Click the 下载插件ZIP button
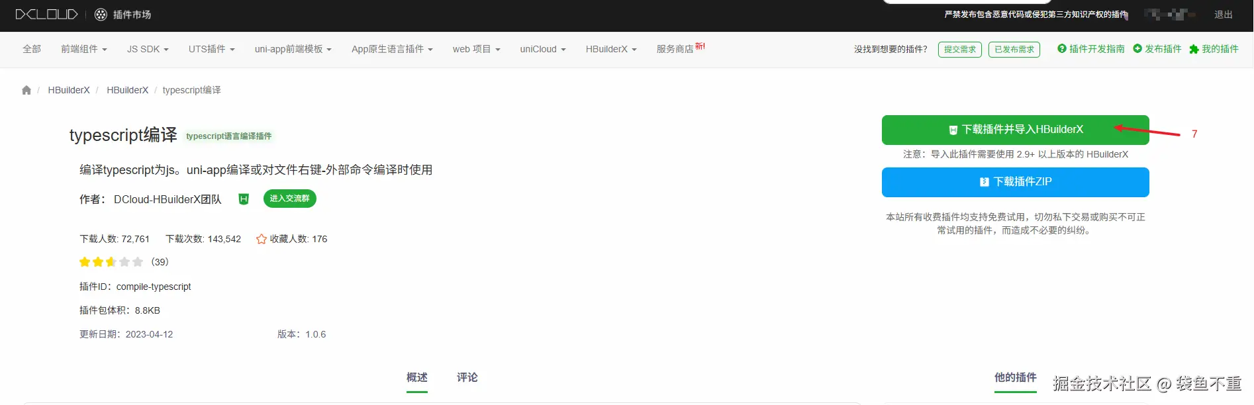This screenshot has width=1254, height=405. point(1015,182)
